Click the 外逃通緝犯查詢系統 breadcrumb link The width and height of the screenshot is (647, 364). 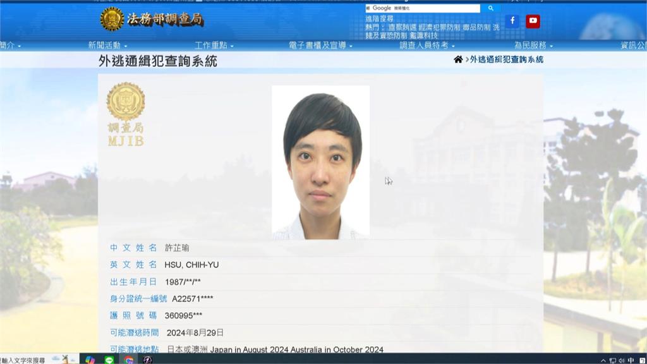[x=506, y=59]
